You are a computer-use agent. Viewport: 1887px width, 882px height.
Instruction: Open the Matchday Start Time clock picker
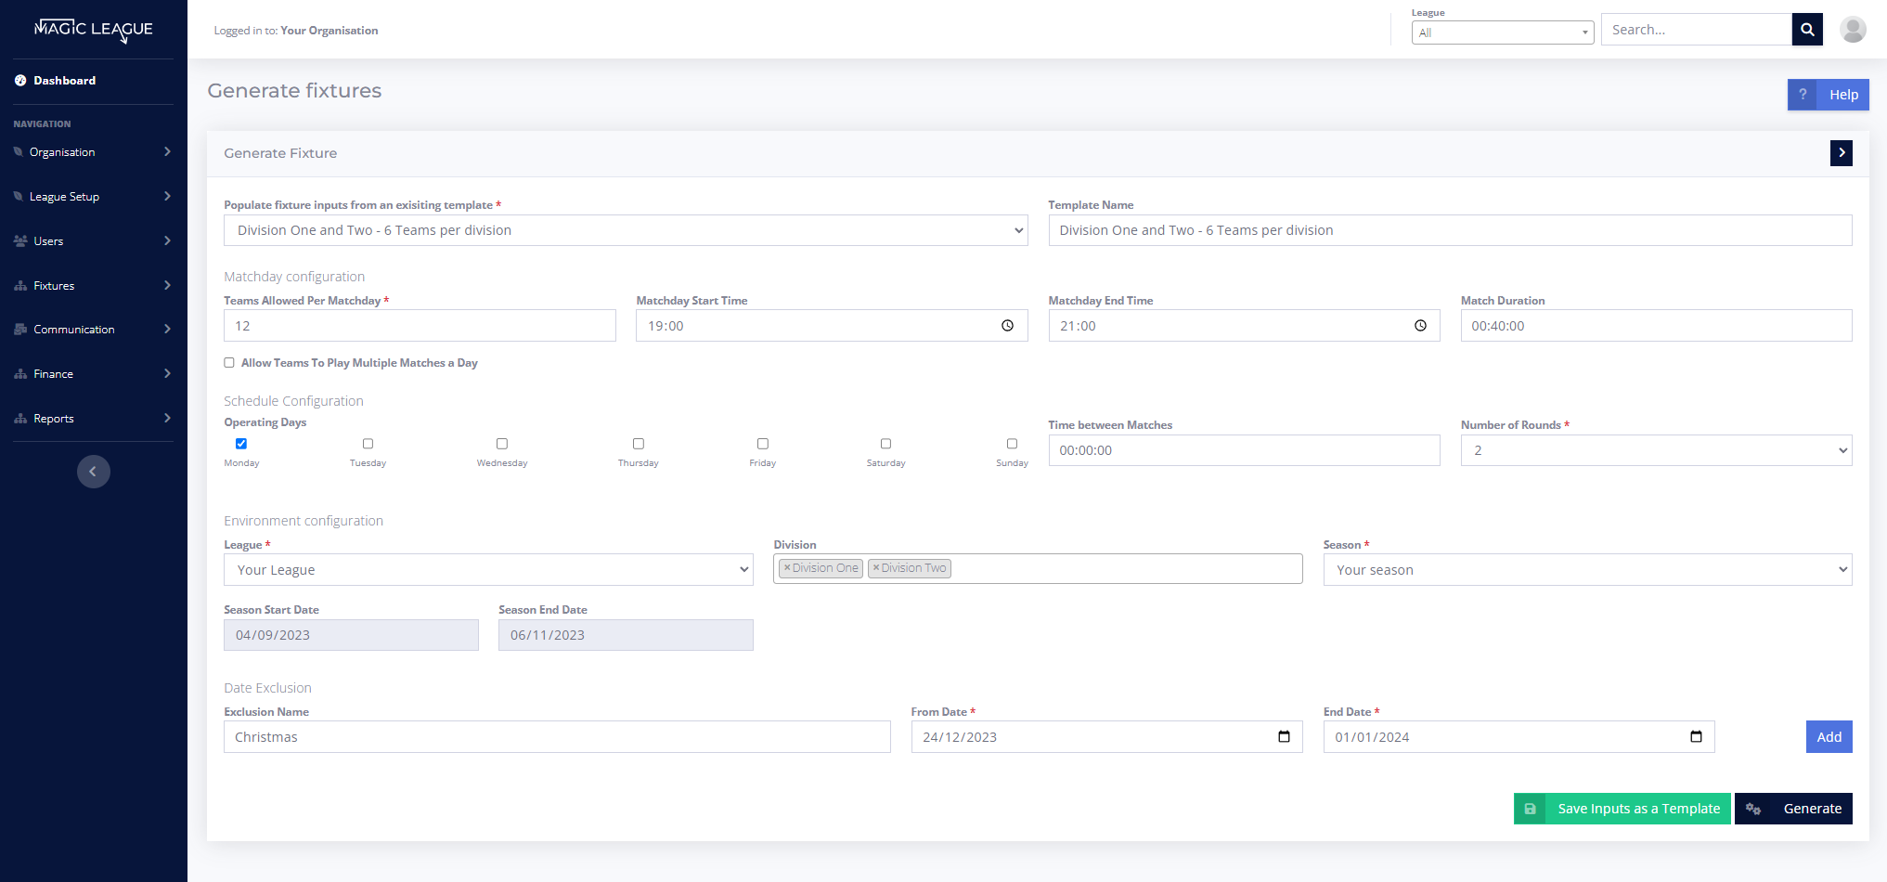[1008, 326]
